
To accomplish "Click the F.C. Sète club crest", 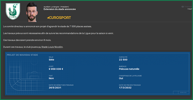I will [x=13, y=11].
